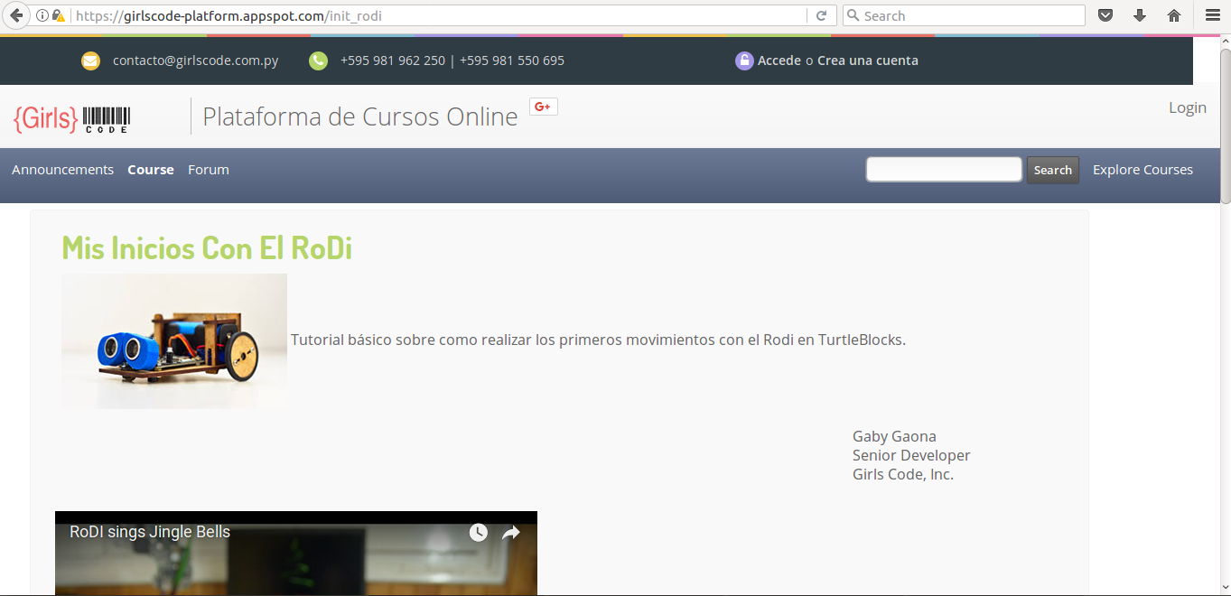
Task: Click the browser Back arrow button
Action: pos(16,15)
